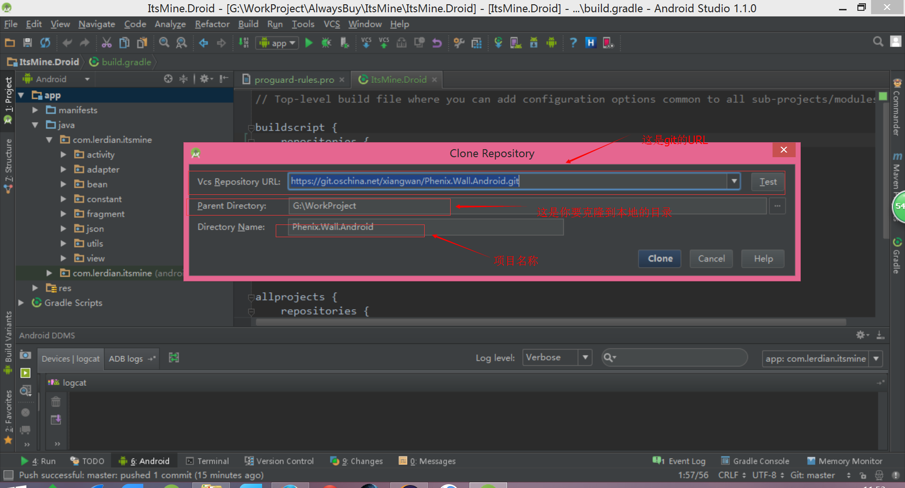Open the app run configuration dropdown
This screenshot has width=905, height=488.
pos(278,43)
